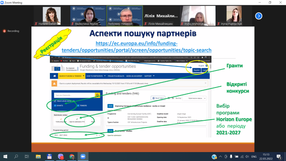Open Viber in the taskbar
This screenshot has height=161, width=286.
click(61, 157)
